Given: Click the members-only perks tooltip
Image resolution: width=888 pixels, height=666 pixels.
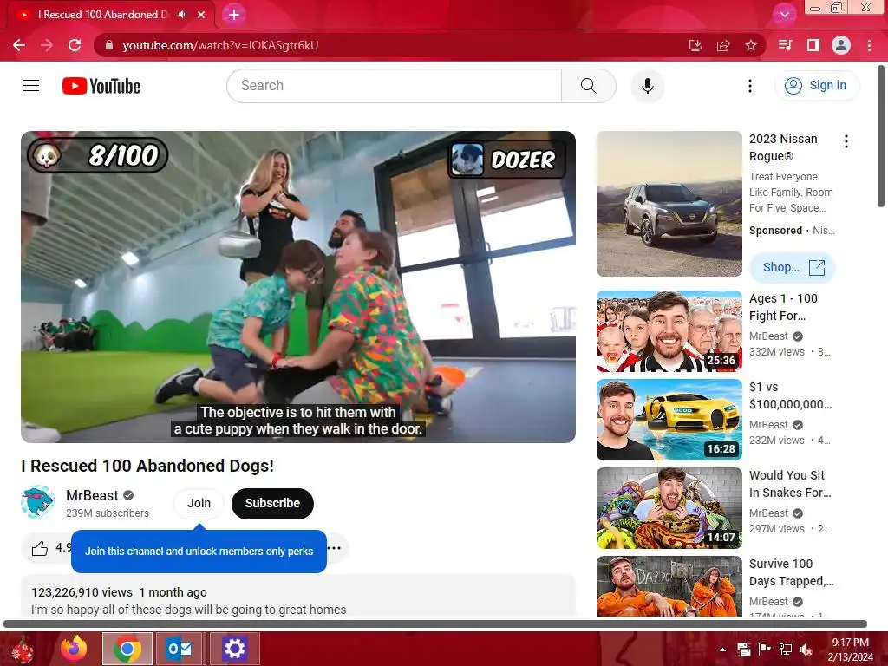Looking at the screenshot, I should click(x=199, y=552).
